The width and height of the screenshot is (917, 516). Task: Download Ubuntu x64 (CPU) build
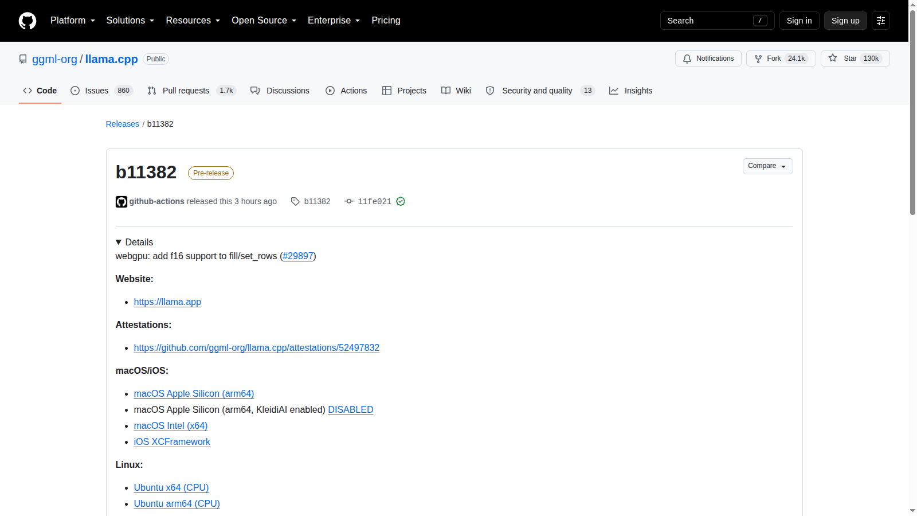pyautogui.click(x=171, y=488)
